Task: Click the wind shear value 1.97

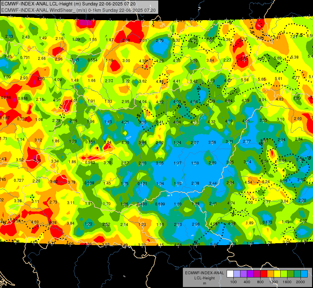Action: pyautogui.click(x=177, y=163)
